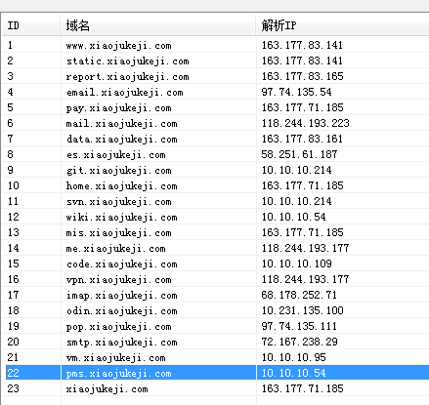Click ID cell 22 in highlighted row

[x=13, y=373]
